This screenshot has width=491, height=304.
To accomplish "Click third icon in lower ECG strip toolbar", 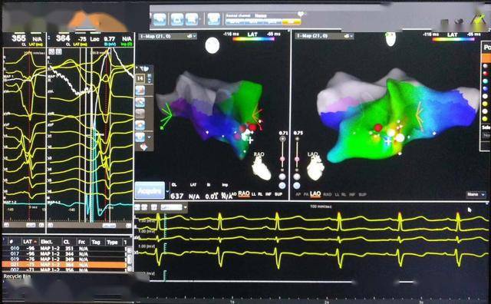I will 153,207.
